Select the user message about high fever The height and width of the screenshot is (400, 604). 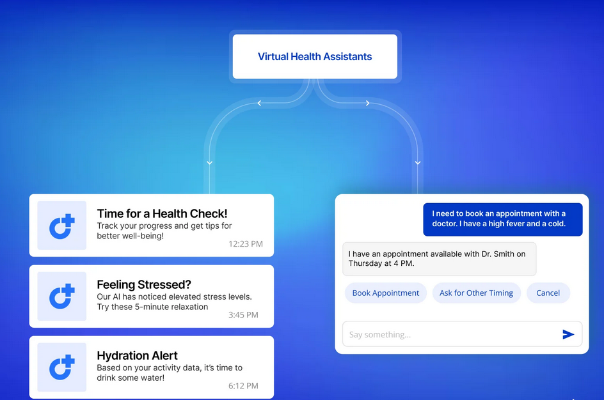tap(502, 219)
